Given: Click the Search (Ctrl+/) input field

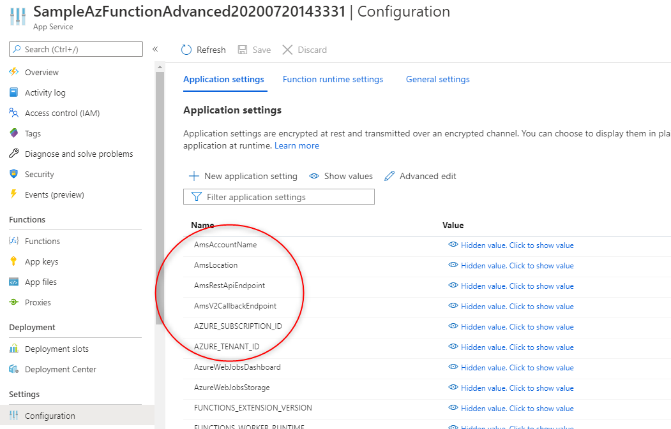Looking at the screenshot, I should click(x=76, y=49).
